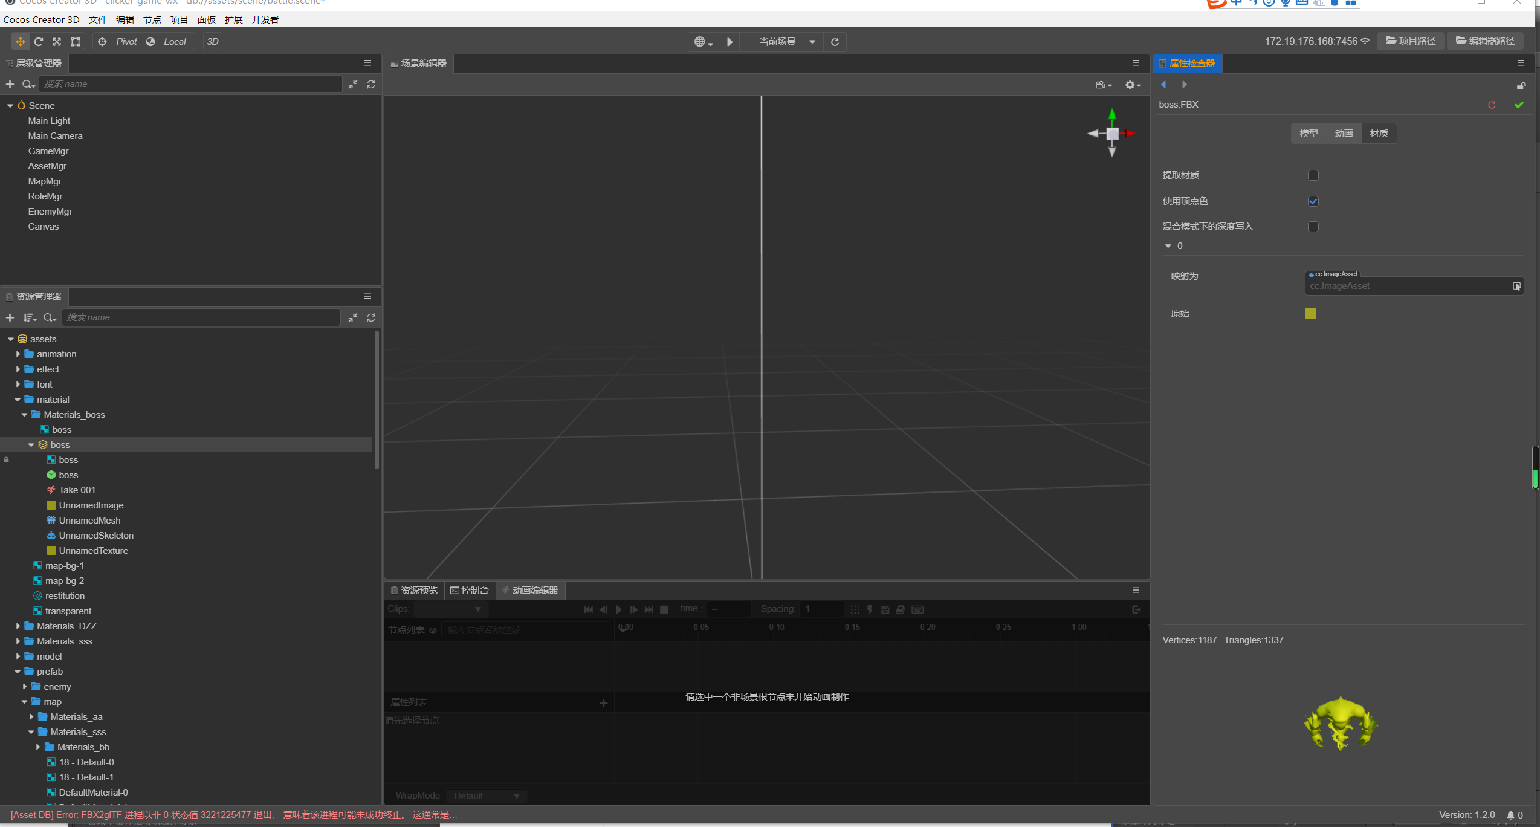This screenshot has width=1540, height=827.
Task: Enable the 提取材质 checkbox
Action: click(x=1313, y=175)
